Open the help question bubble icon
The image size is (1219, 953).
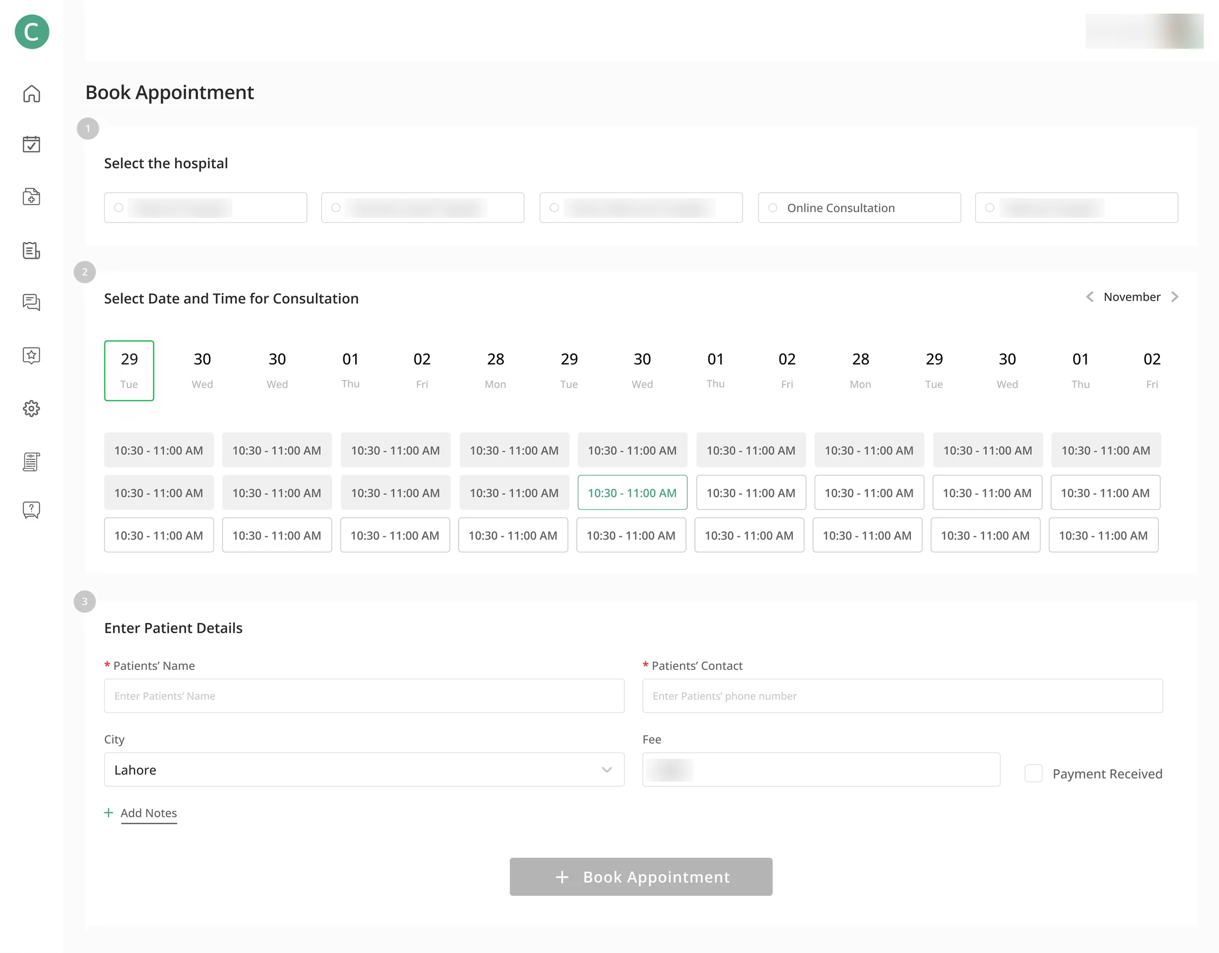pyautogui.click(x=31, y=510)
